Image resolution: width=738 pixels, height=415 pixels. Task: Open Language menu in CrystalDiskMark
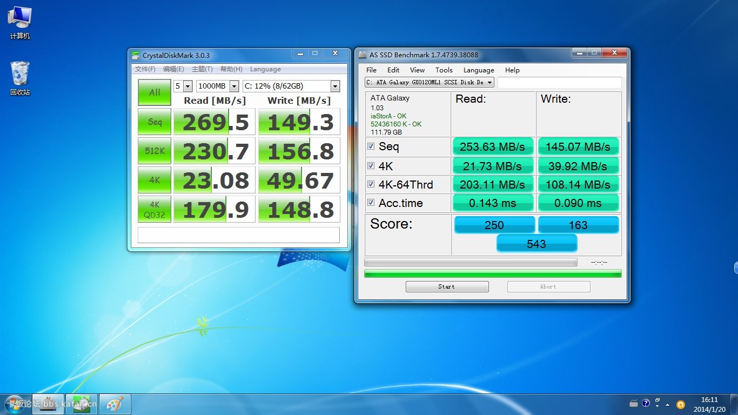pyautogui.click(x=265, y=69)
